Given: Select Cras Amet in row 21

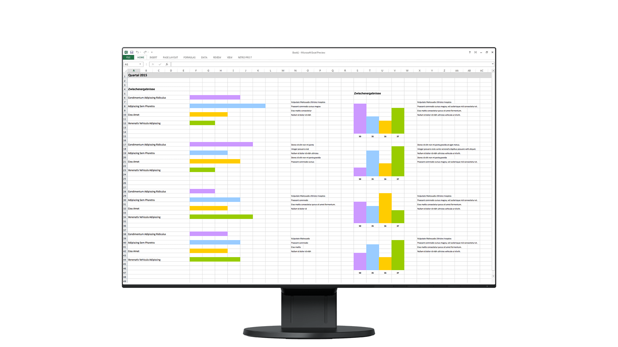Looking at the screenshot, I should coord(134,162).
